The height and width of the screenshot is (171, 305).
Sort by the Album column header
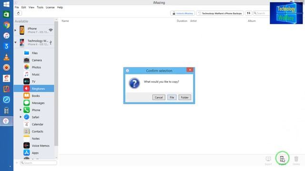coord(252,21)
